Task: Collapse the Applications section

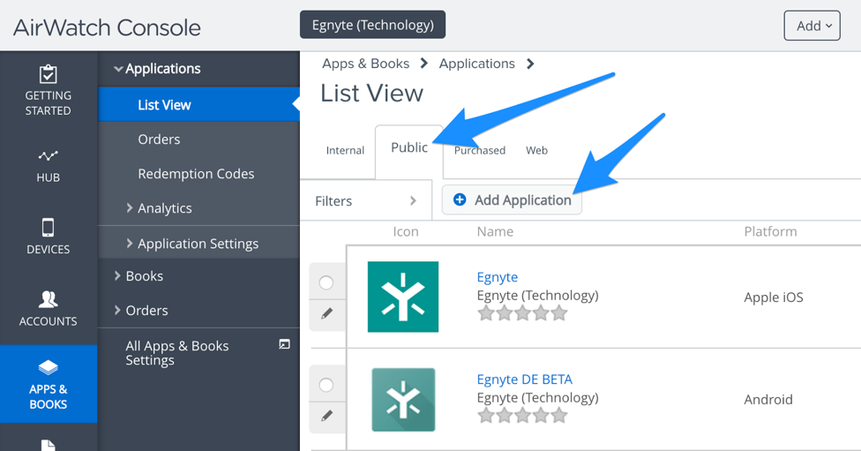Action: 117,69
